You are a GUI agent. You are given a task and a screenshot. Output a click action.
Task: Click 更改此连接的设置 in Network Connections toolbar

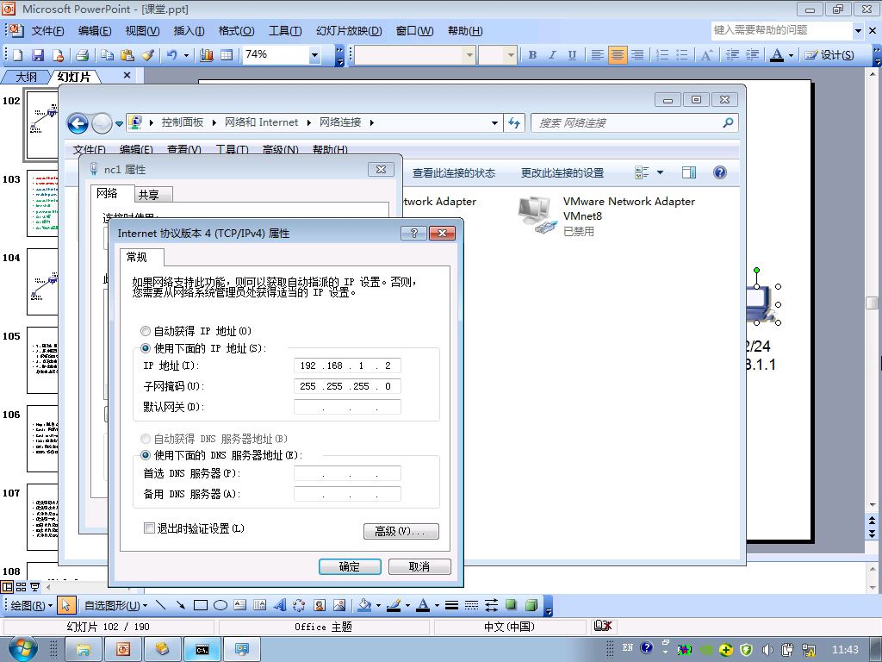562,172
